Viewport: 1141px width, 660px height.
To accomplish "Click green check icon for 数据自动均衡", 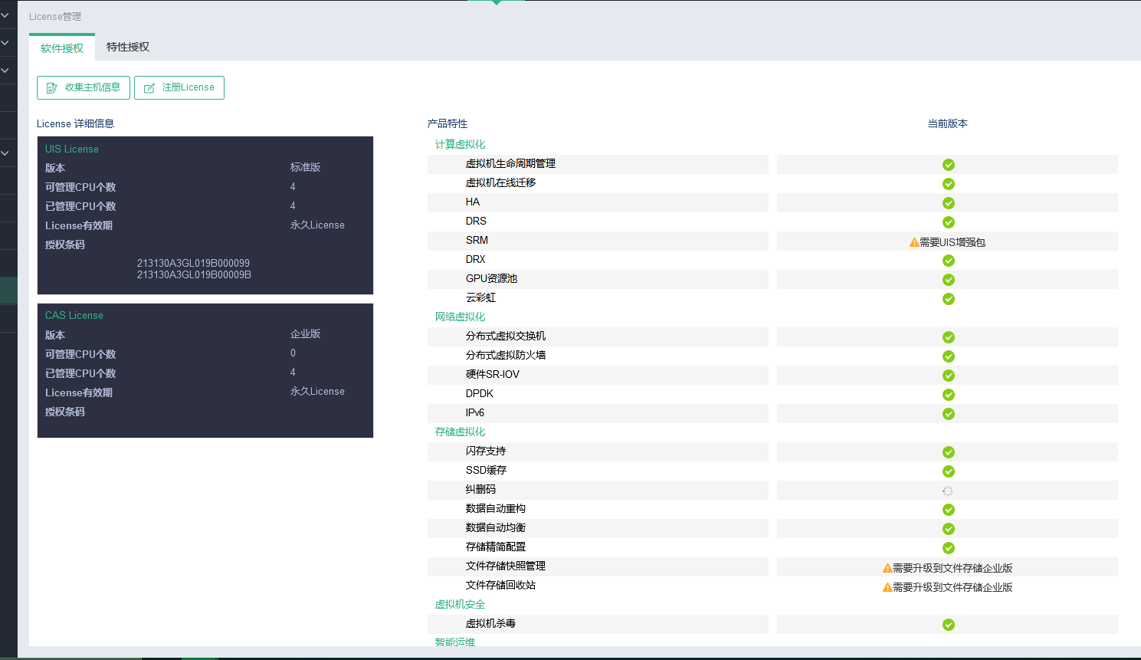I will click(949, 529).
